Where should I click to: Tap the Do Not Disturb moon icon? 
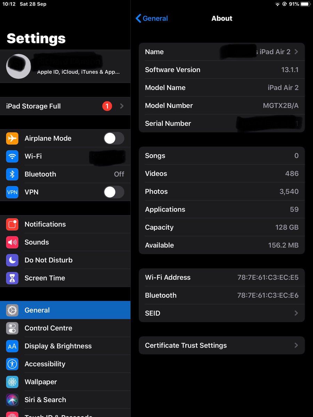pos(12,260)
